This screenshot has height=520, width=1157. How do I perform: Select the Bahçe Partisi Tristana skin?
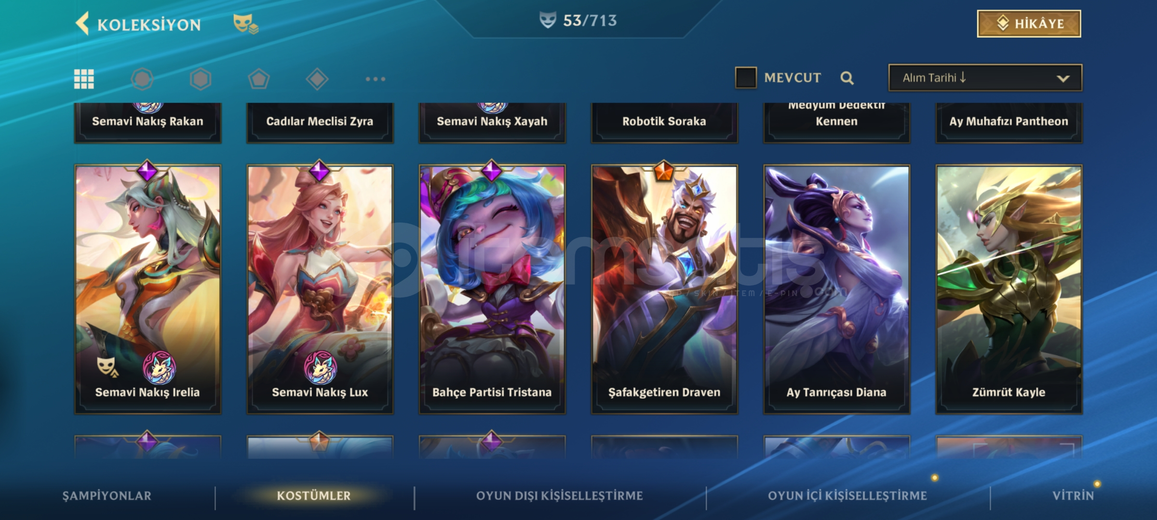coord(492,289)
